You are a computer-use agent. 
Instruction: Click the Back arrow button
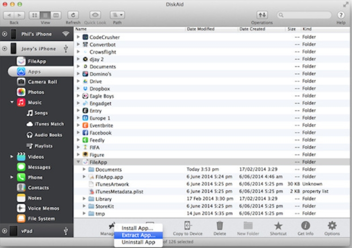coord(9,15)
